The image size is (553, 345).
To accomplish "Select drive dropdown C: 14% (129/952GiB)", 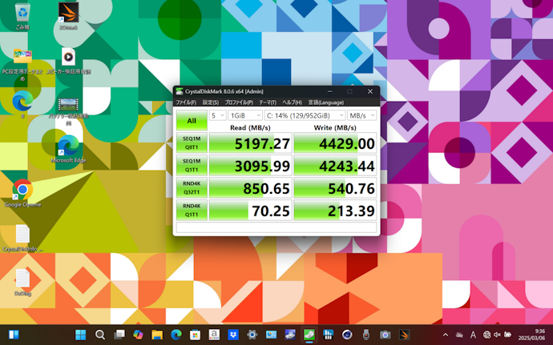I will (305, 115).
